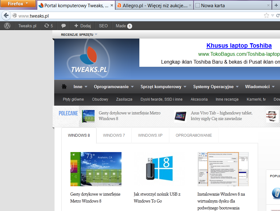Viewport: 280px width, 211px height.
Task: Expand the Systemy Operacyjne navigation menu
Action: (x=216, y=87)
